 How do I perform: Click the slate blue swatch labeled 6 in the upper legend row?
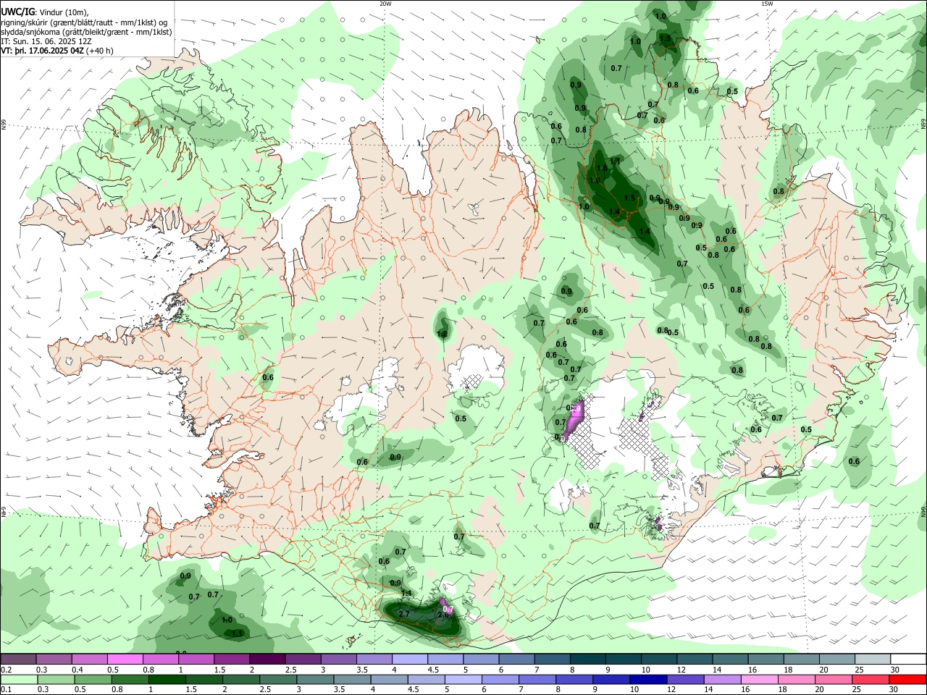pyautogui.click(x=517, y=660)
